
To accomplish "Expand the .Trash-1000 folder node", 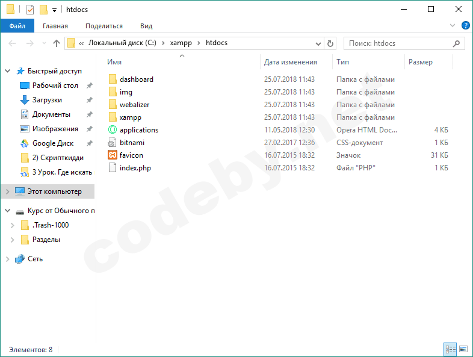I will click(x=13, y=225).
